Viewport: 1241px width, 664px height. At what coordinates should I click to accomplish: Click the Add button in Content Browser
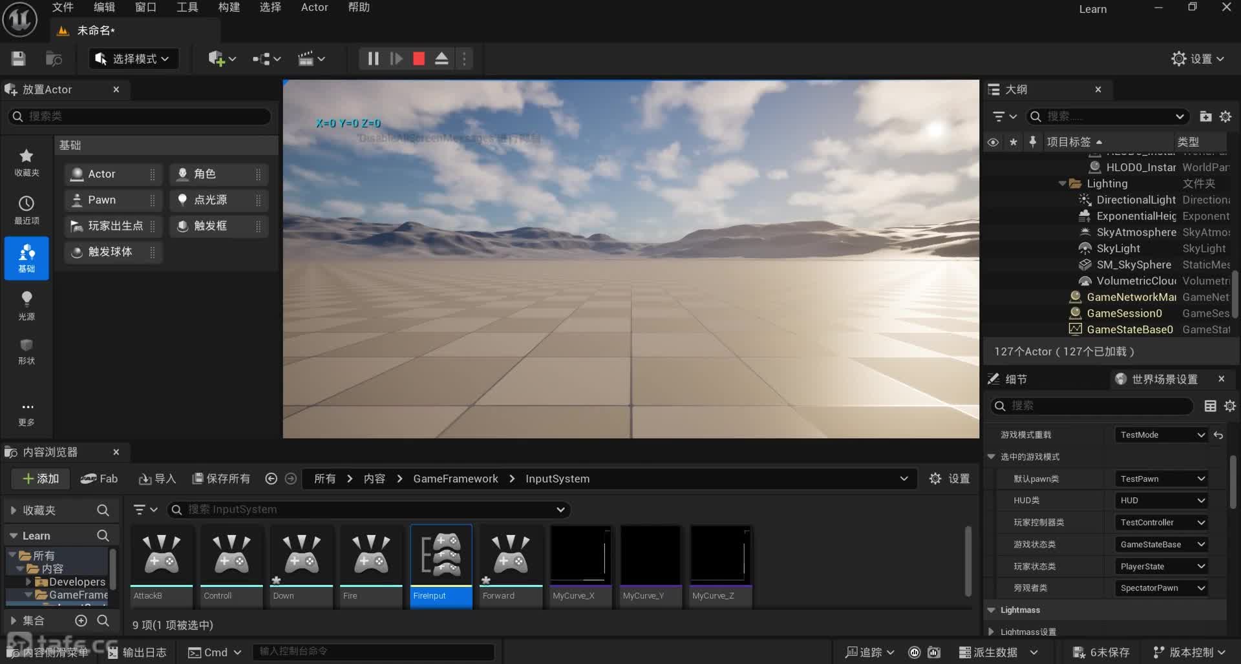click(x=40, y=479)
